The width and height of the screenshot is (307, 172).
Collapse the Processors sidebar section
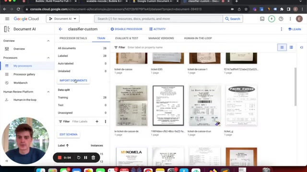click(48, 58)
